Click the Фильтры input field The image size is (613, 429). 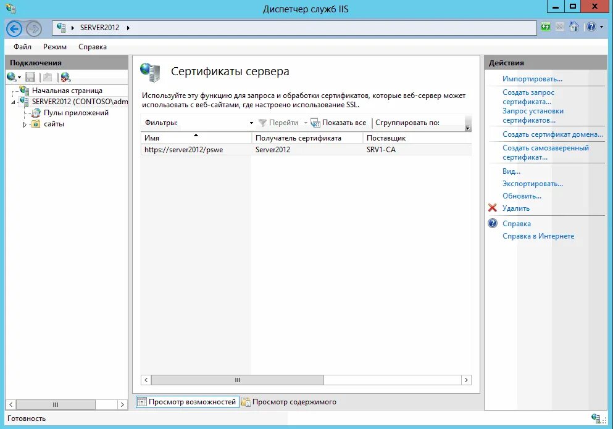coord(212,123)
